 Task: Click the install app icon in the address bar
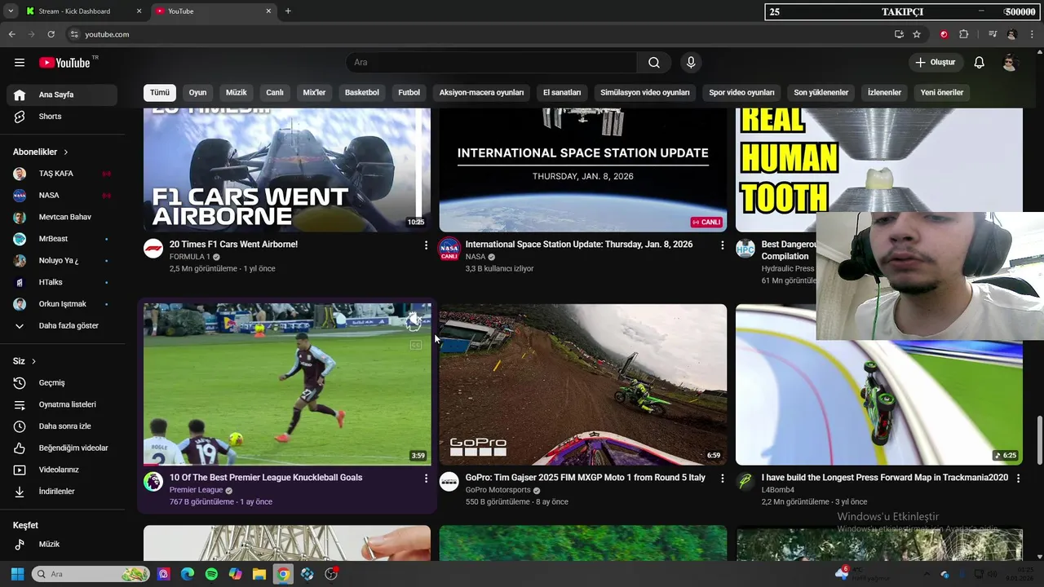899,34
